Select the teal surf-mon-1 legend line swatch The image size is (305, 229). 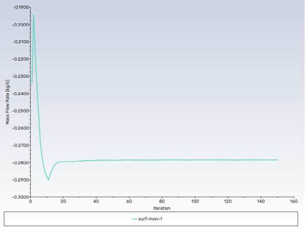click(x=135, y=219)
